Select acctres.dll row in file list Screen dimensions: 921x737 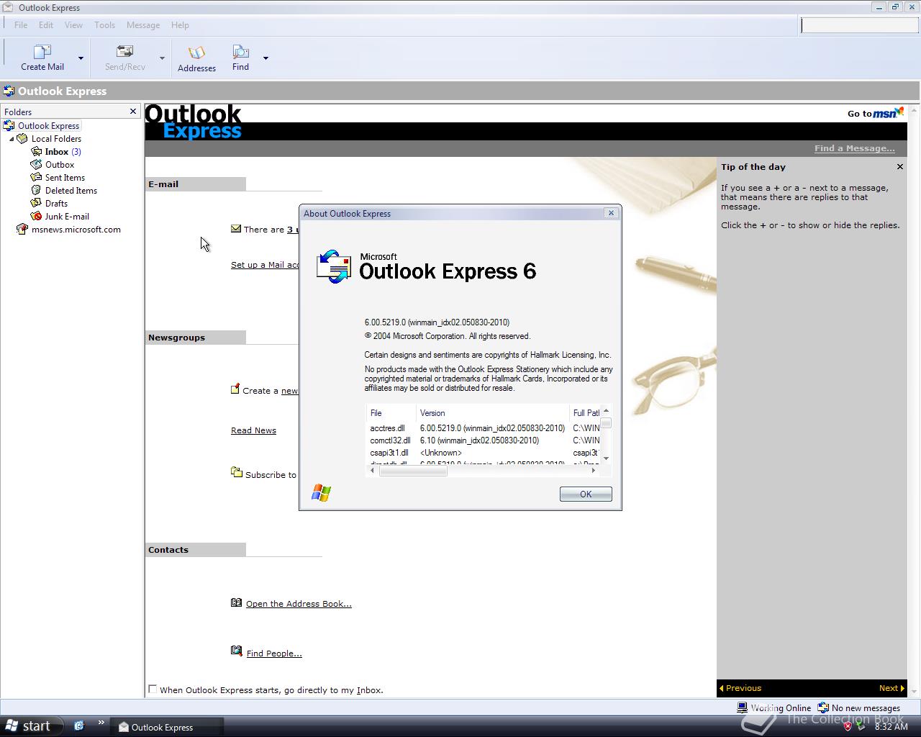tap(483, 428)
